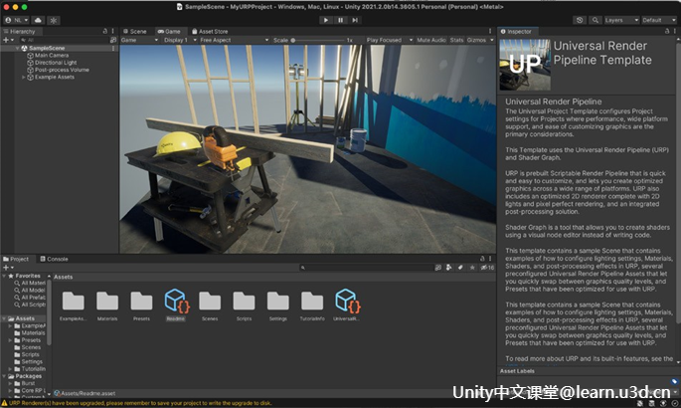Click the Play button in the toolbar
Viewport: 681px width, 408px height.
tap(325, 19)
